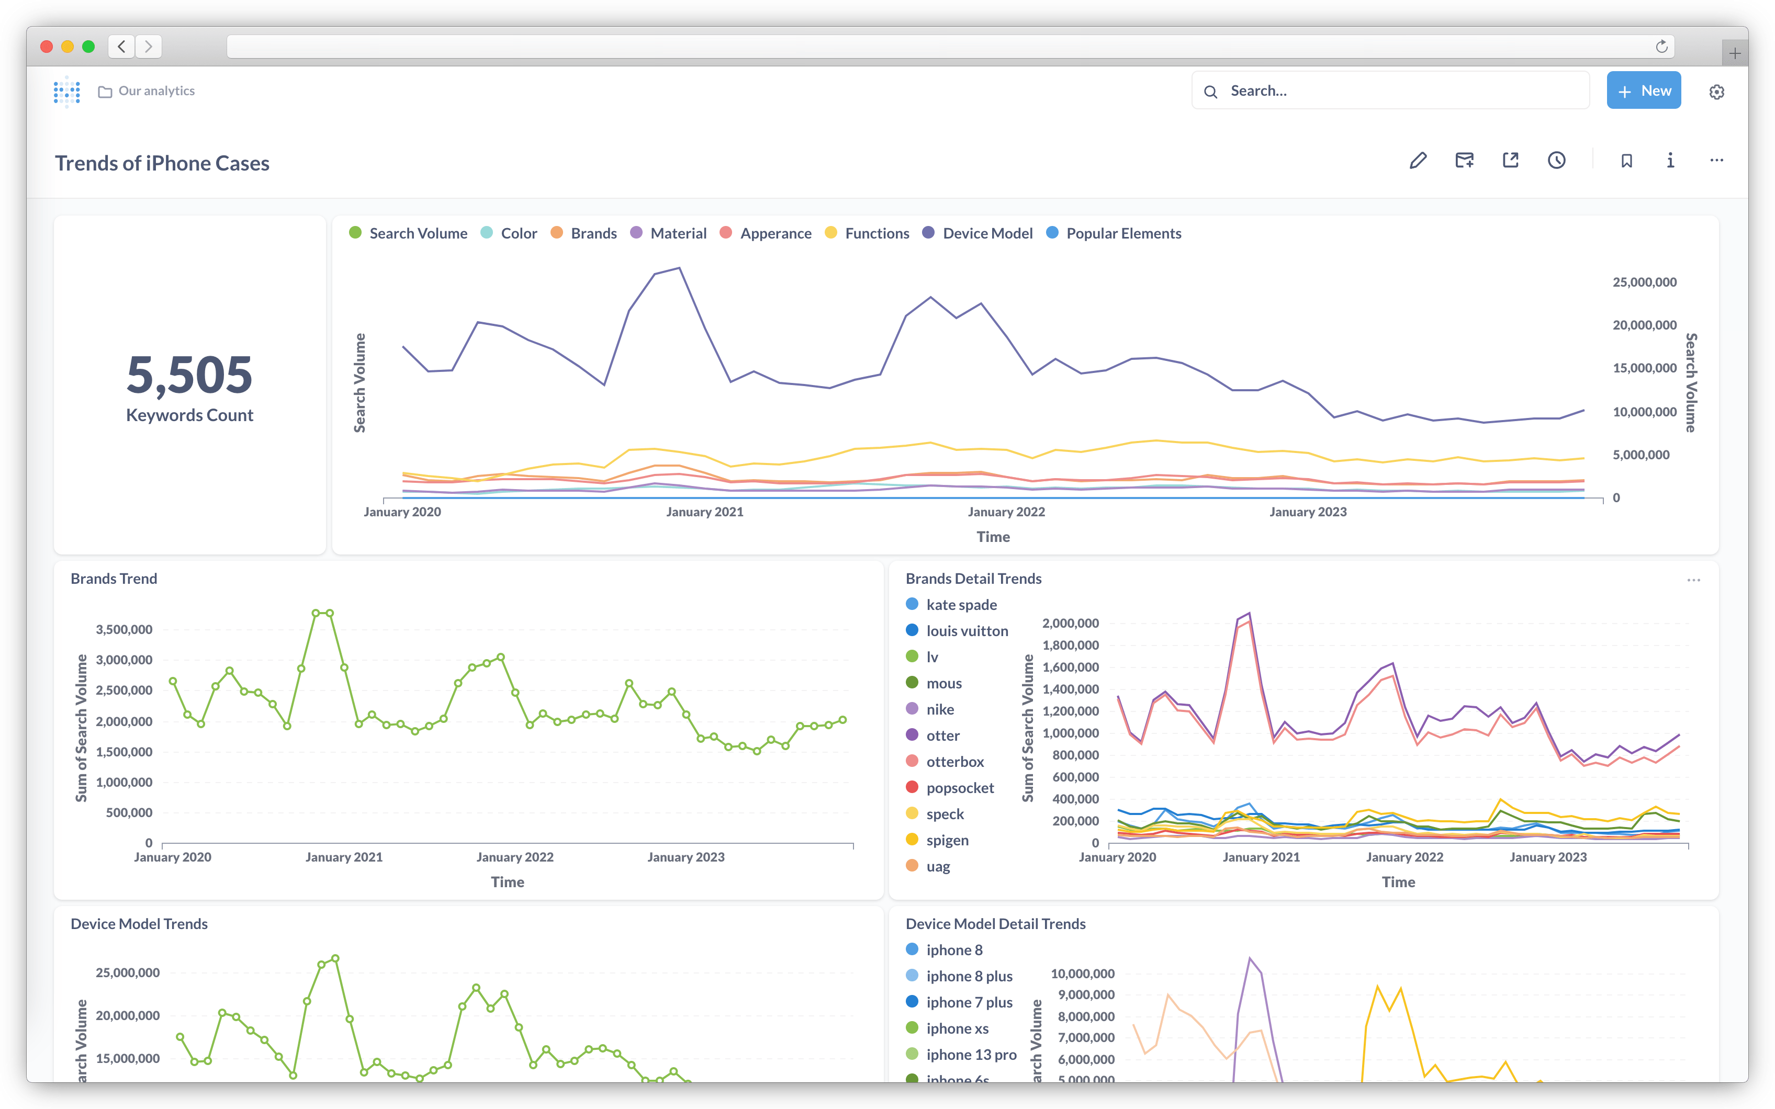The width and height of the screenshot is (1775, 1109).
Task: Click the green color dot beside lv
Action: 913,657
